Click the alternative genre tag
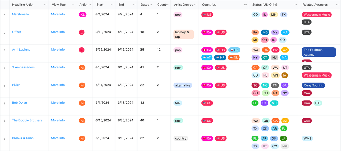 tap(183, 85)
